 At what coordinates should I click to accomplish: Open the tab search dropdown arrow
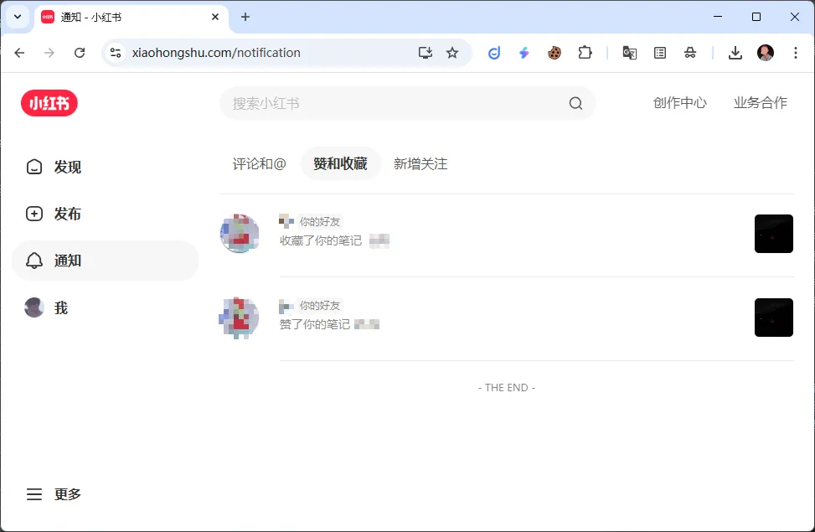[x=17, y=17]
